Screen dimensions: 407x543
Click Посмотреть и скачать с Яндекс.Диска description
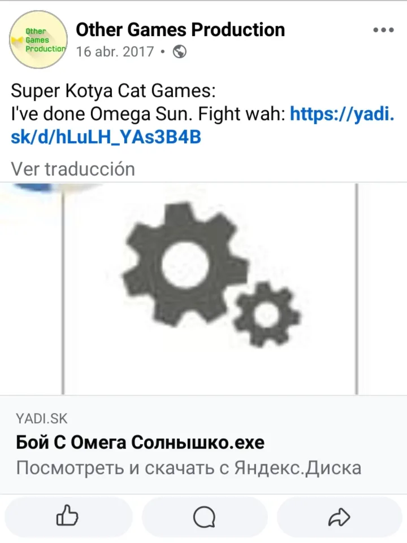pos(189,468)
